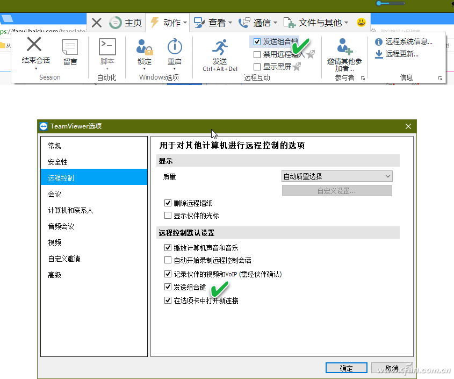This screenshot has width=454, height=379.
Task: Enable 禁用远程输入 checkbox
Action: tap(257, 54)
